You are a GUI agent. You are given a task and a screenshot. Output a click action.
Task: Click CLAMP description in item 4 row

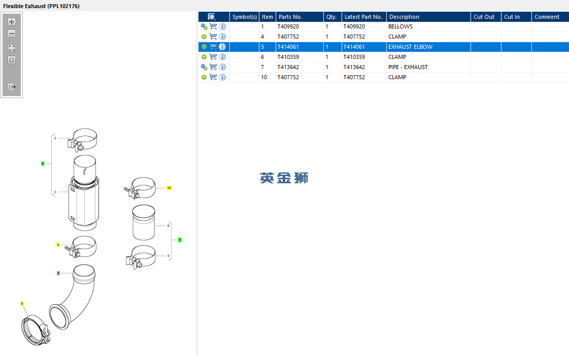coord(397,37)
